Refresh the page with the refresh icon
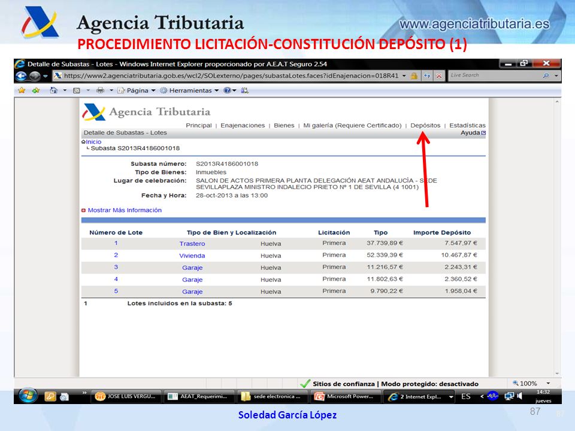 (427, 76)
